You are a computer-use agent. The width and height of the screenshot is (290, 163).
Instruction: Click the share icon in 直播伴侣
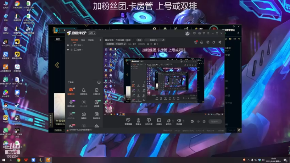(220, 42)
